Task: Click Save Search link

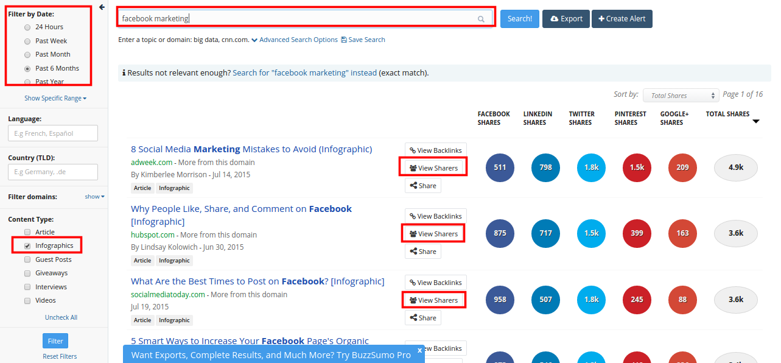Action: point(363,40)
